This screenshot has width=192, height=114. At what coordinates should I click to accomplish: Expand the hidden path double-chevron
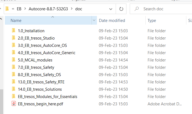click(x=13, y=9)
